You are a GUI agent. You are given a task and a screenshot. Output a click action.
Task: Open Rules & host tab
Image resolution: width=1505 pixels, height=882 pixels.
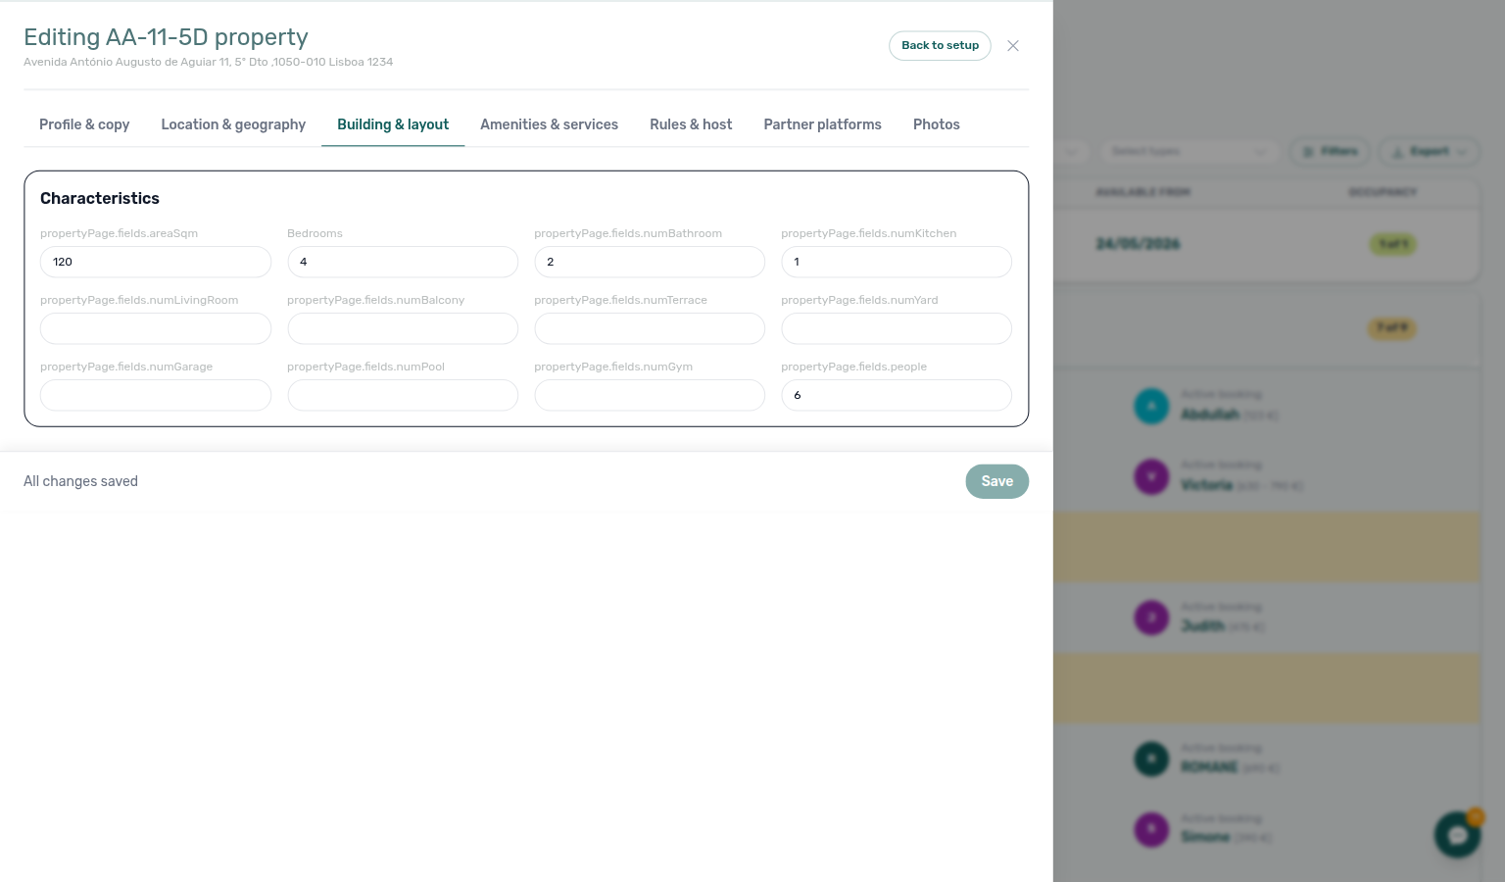point(691,124)
